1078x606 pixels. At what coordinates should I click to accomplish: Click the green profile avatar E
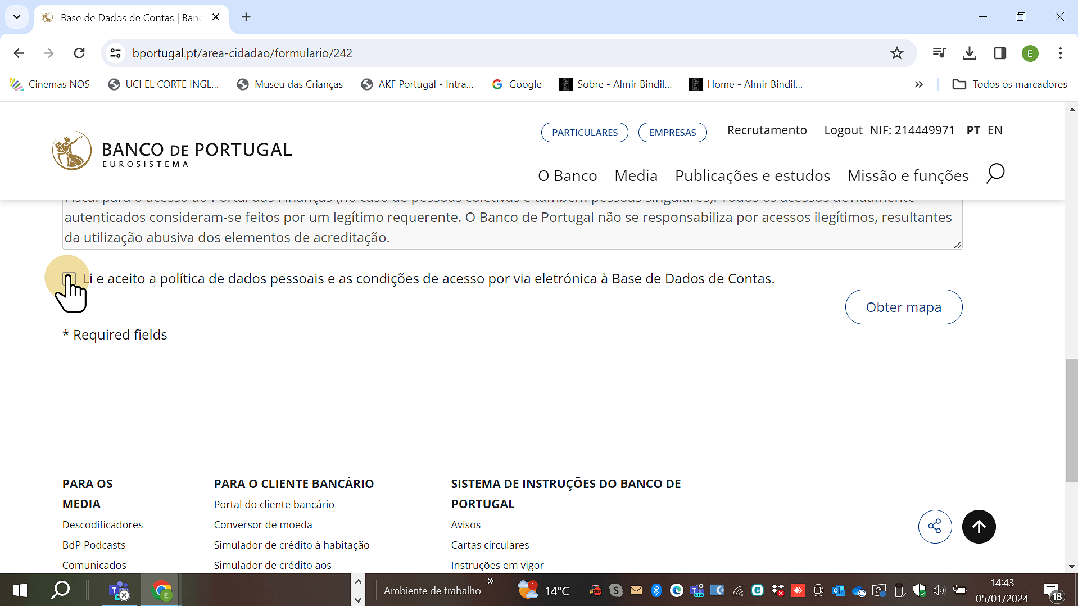(1030, 53)
